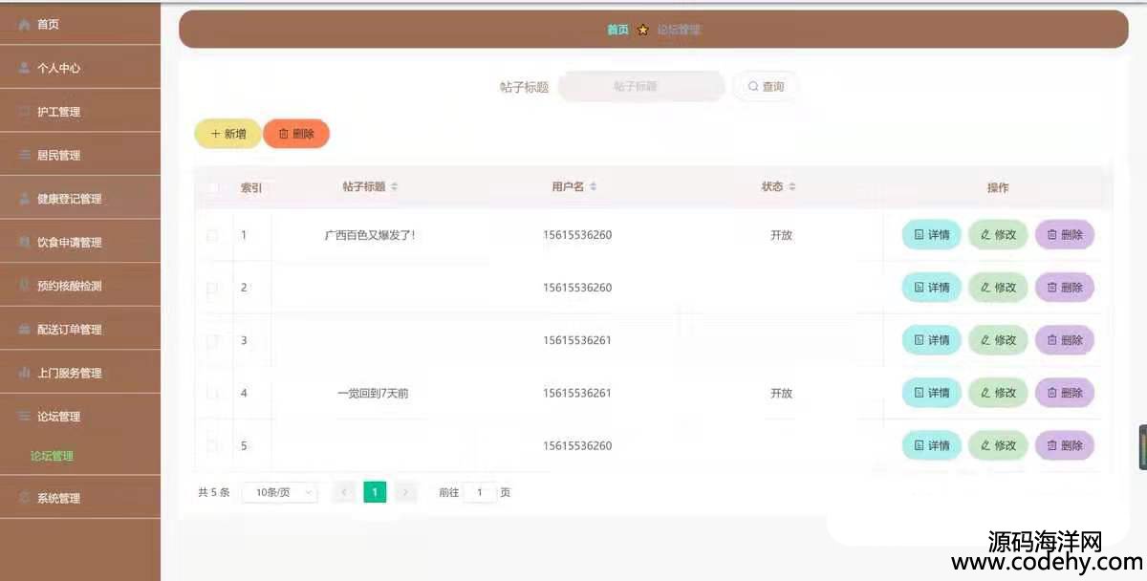The image size is (1147, 581).
Task: Open 详情 for row 3
Action: 932,340
